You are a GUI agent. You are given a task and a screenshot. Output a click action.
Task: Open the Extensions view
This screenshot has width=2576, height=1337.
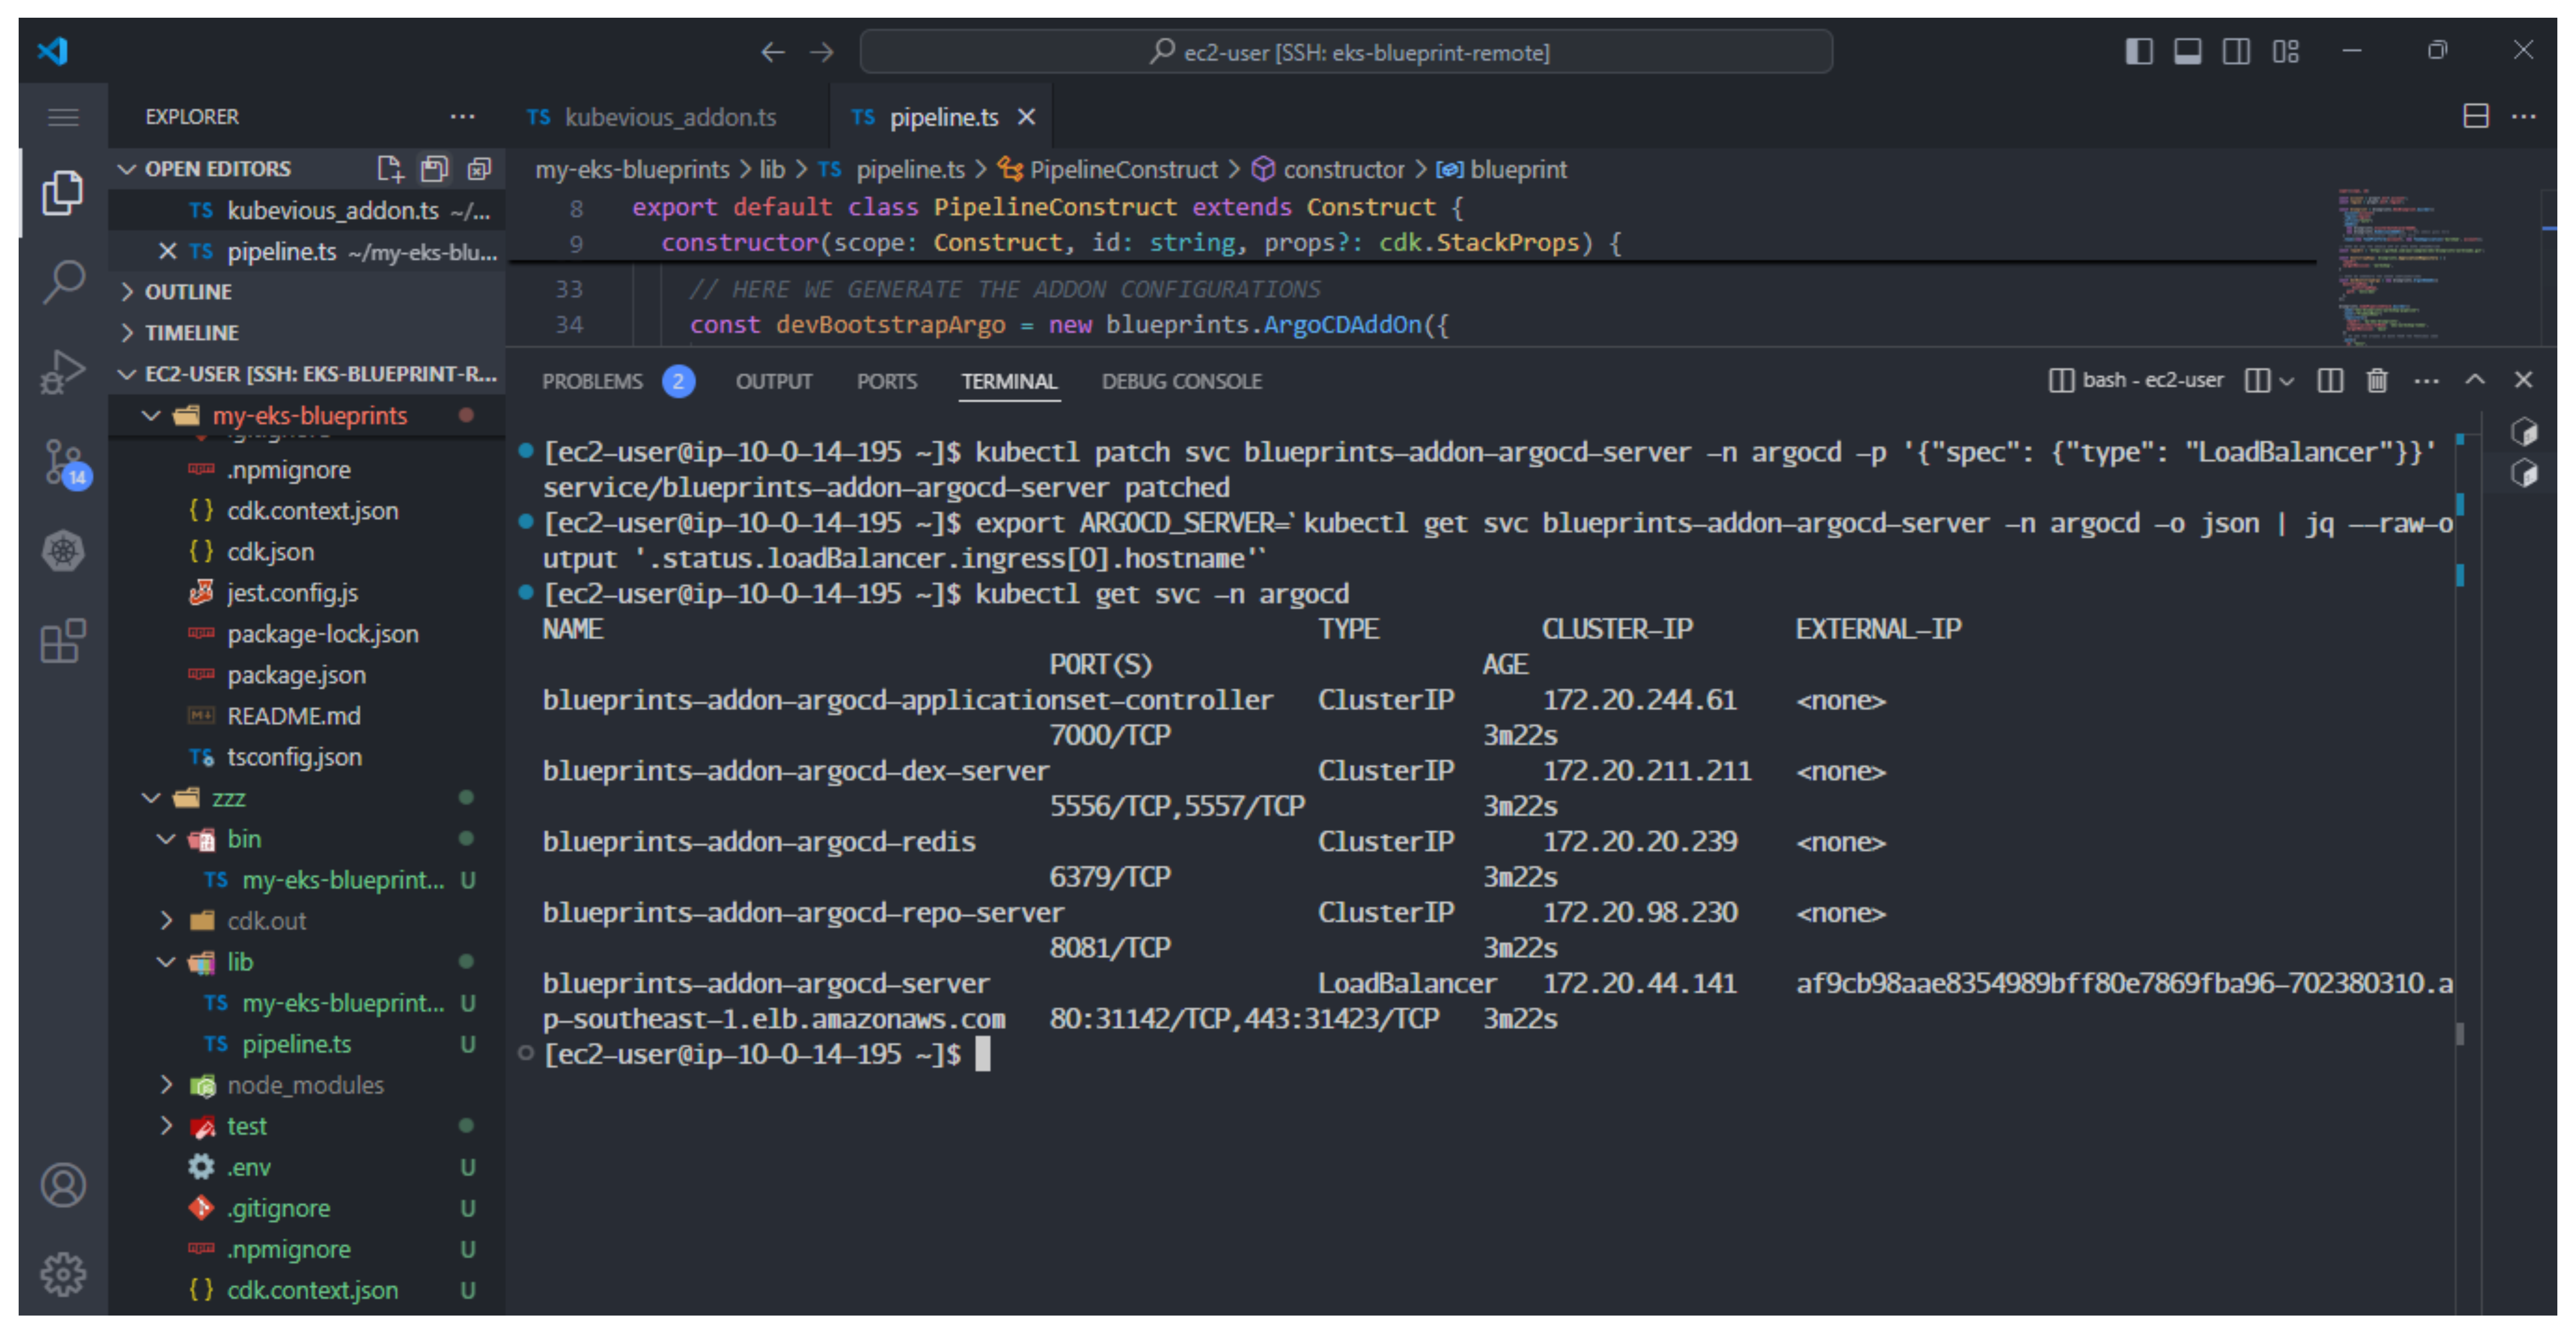(64, 641)
